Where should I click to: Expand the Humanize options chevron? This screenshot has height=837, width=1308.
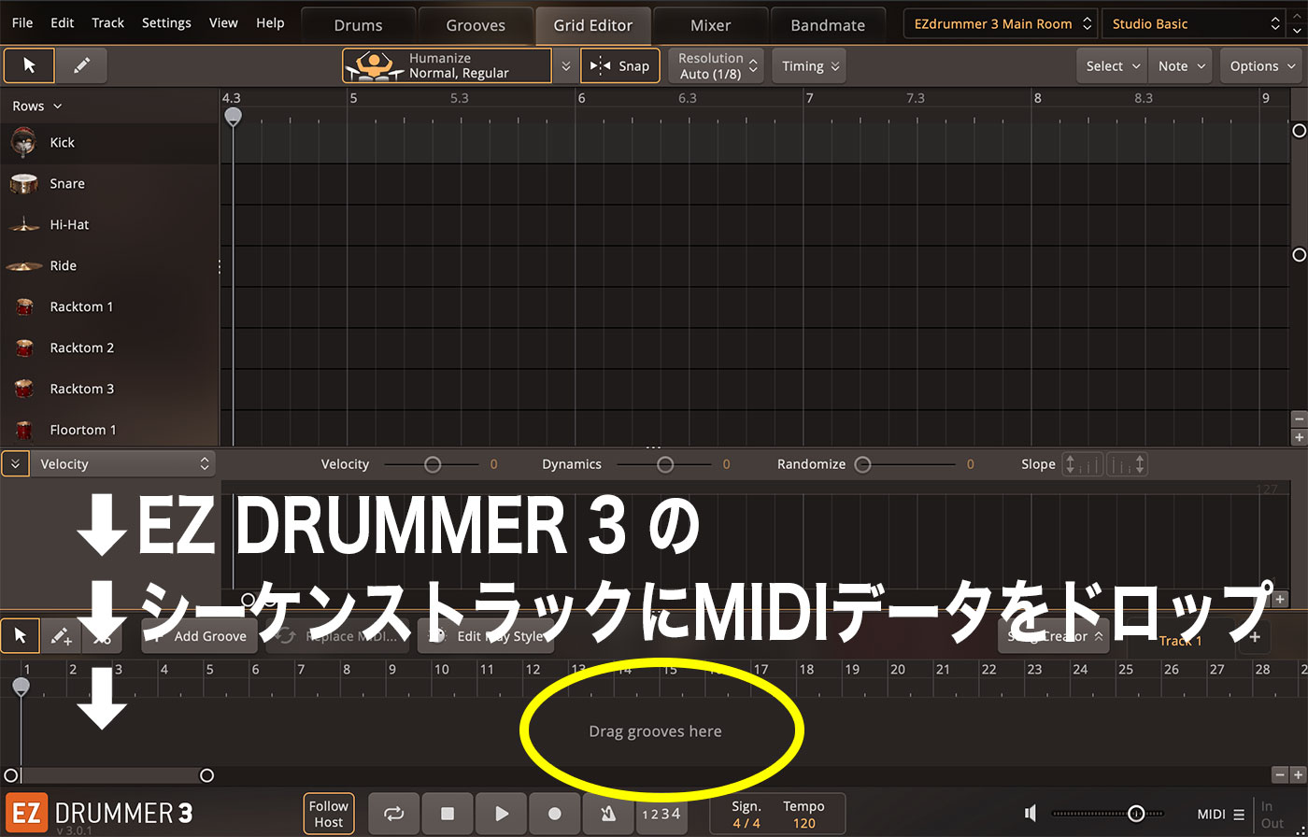click(x=564, y=66)
